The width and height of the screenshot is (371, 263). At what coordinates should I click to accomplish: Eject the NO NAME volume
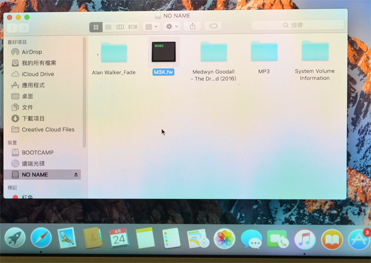tap(76, 175)
